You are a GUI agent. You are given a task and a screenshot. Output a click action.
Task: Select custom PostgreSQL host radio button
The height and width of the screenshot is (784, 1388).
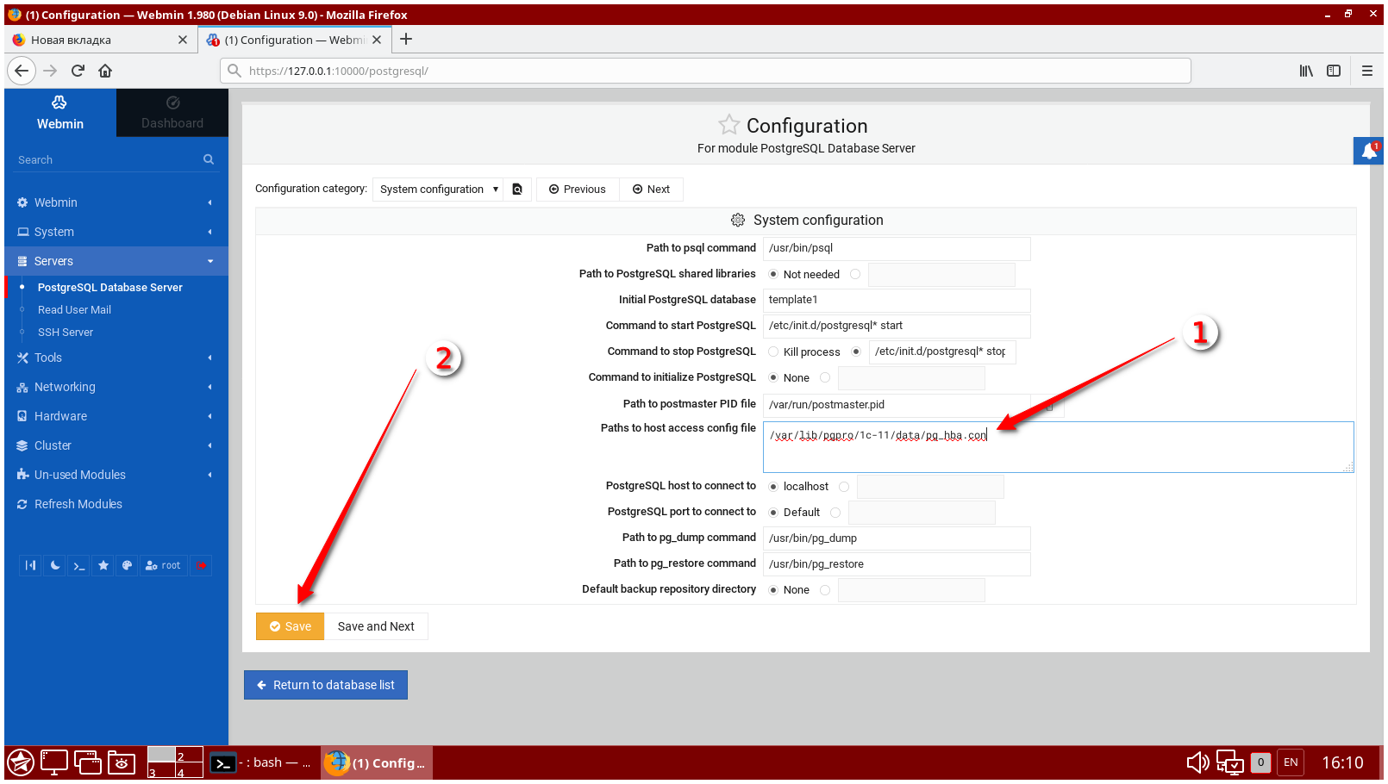pos(844,487)
